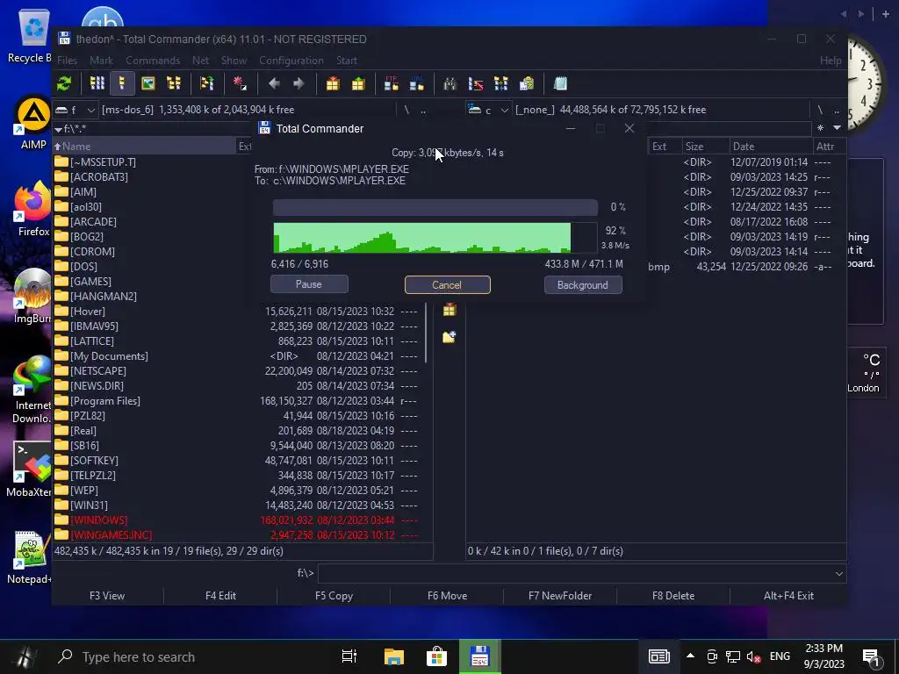
Task: Expand the left panel f:\*.* path arrow
Action: coord(58,129)
